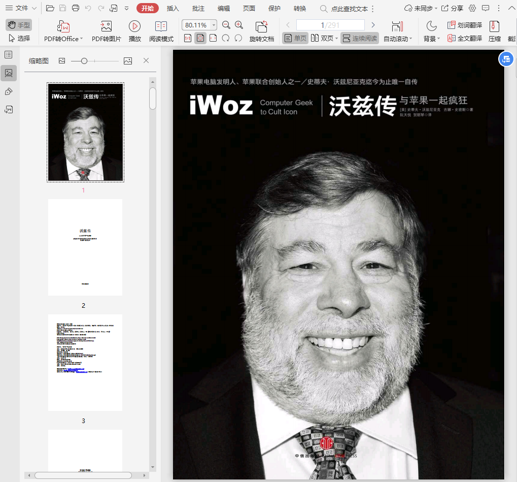
Task: Open the outline panel icon in left sidebar
Action: pos(9,55)
